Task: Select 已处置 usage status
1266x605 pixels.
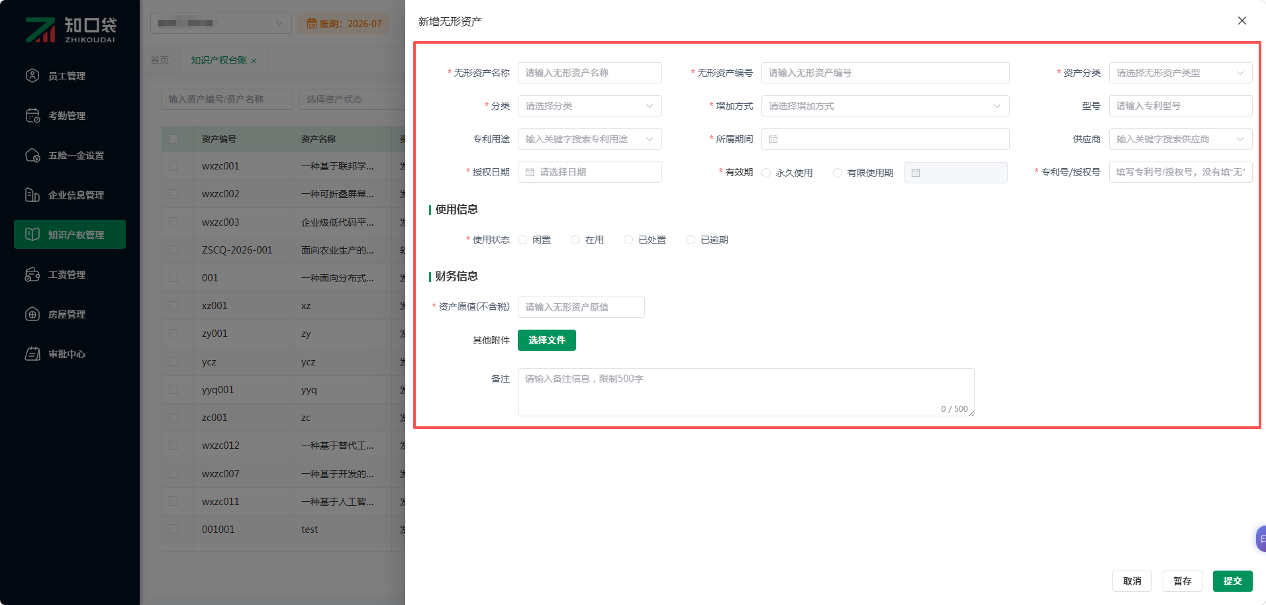Action: click(628, 240)
